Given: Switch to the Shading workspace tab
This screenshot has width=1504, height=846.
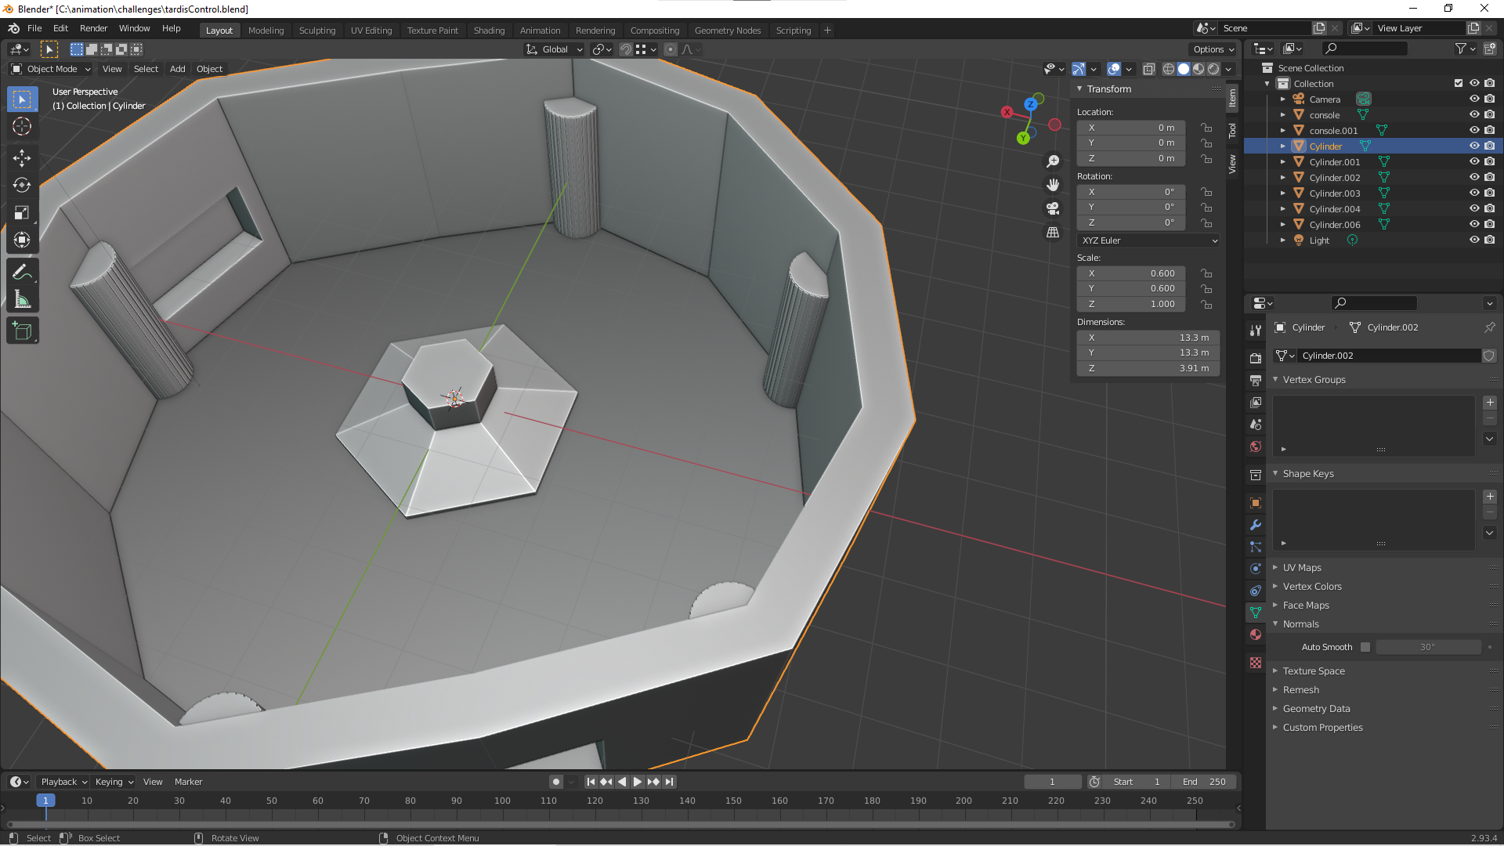Looking at the screenshot, I should click(489, 31).
